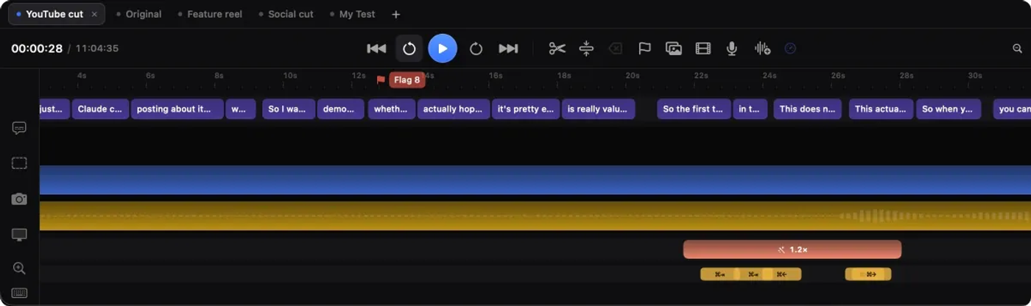Click the 20s mark on time ruler

coord(633,76)
